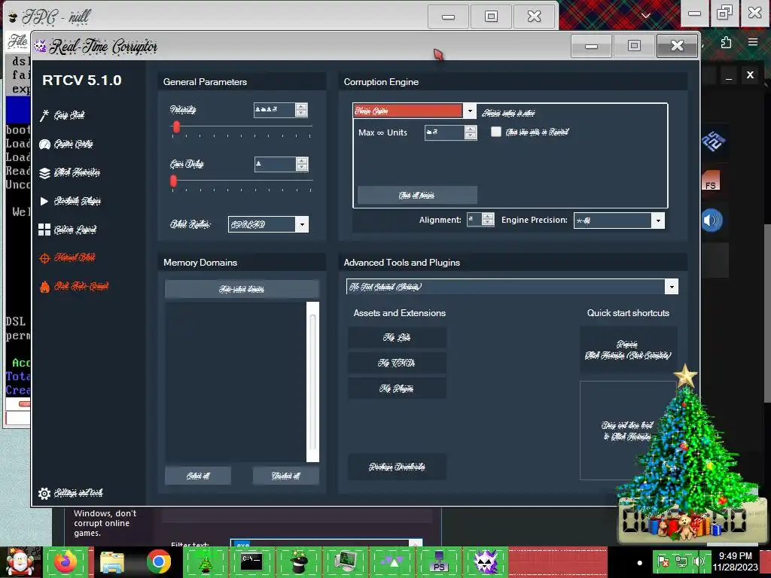771x578 pixels.
Task: Open the My Plugins button
Action: [x=398, y=389]
